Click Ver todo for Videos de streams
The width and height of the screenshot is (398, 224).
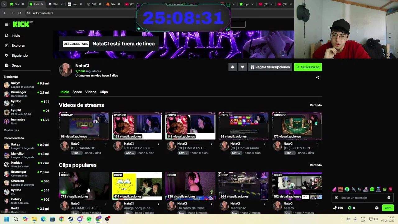tap(316, 105)
